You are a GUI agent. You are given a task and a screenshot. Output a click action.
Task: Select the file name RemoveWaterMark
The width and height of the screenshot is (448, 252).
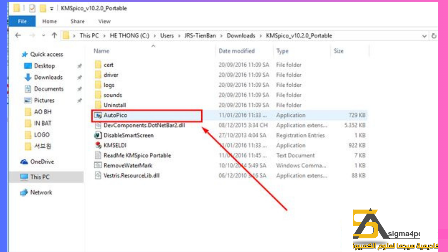tap(128, 166)
